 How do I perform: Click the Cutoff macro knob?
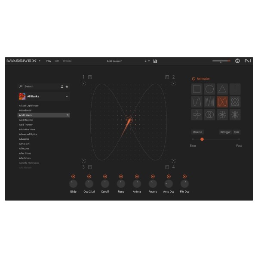pyautogui.click(x=105, y=184)
